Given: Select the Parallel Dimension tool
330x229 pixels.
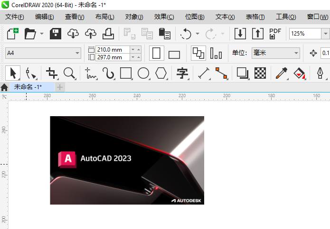Looking at the screenshot, I should pyautogui.click(x=204, y=73).
